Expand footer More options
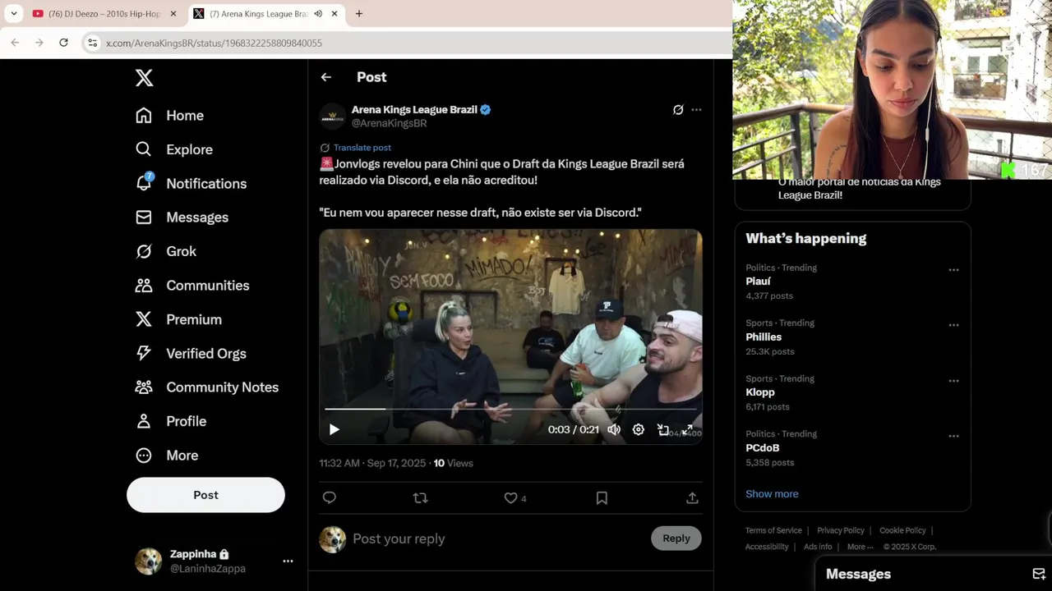The width and height of the screenshot is (1052, 591). (x=860, y=547)
